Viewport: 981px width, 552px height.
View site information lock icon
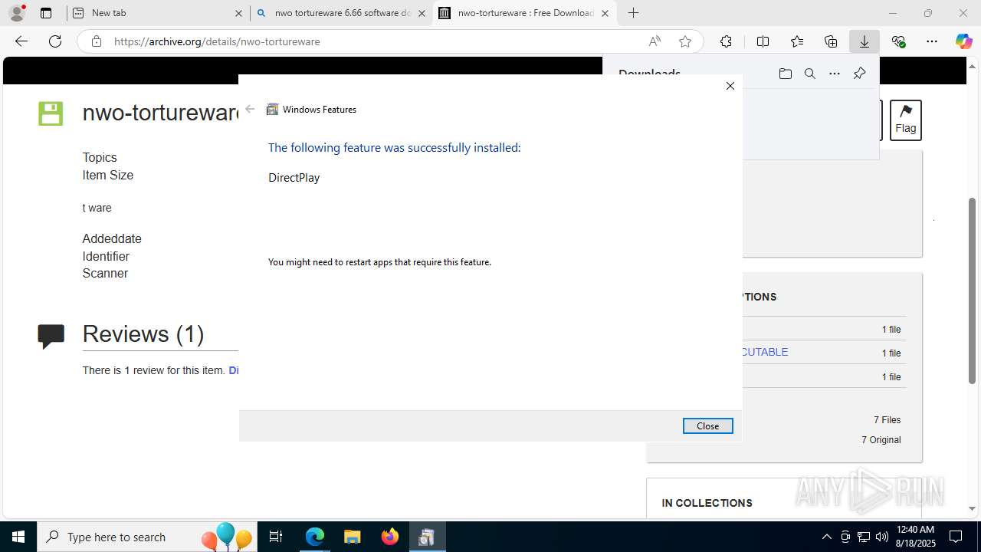pyautogui.click(x=96, y=41)
